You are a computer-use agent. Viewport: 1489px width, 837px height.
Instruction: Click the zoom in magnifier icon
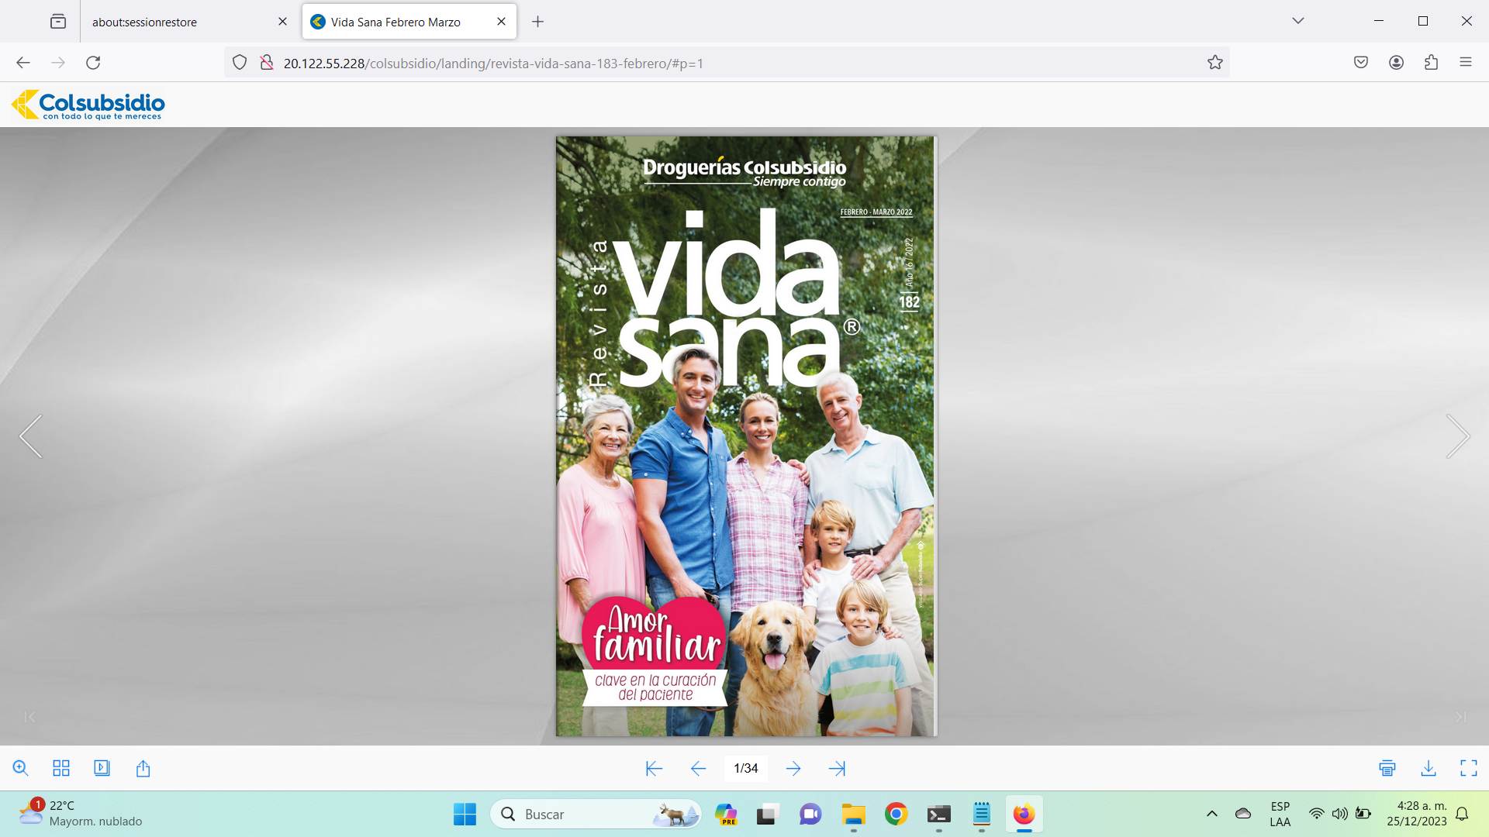(21, 768)
